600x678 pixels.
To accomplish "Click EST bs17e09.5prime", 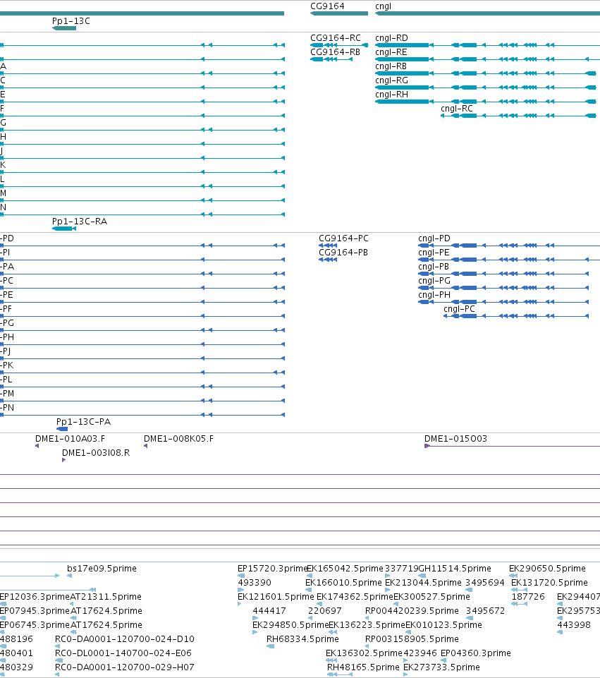I will point(102,568).
